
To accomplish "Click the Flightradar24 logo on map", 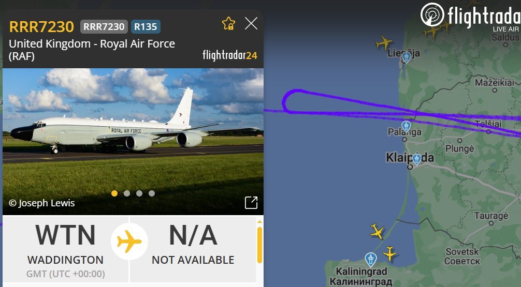I will point(470,16).
